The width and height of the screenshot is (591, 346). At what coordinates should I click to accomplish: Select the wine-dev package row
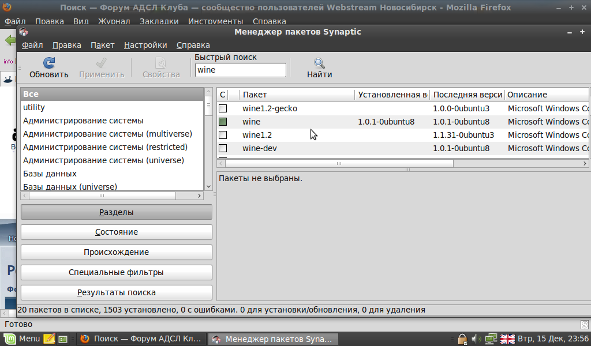403,148
